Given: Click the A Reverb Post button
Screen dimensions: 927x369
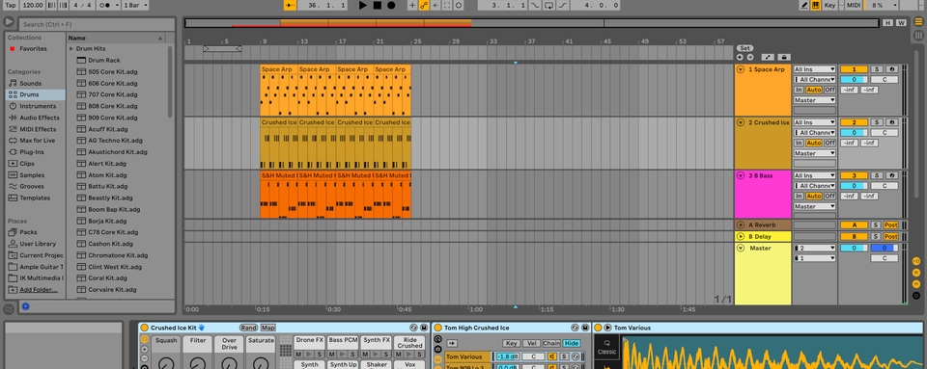Looking at the screenshot, I should point(890,225).
